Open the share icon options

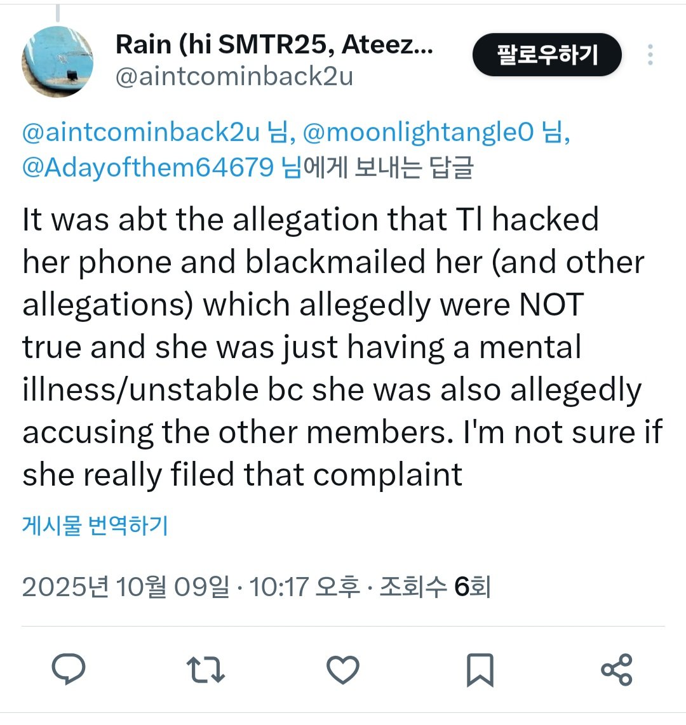tap(617, 670)
